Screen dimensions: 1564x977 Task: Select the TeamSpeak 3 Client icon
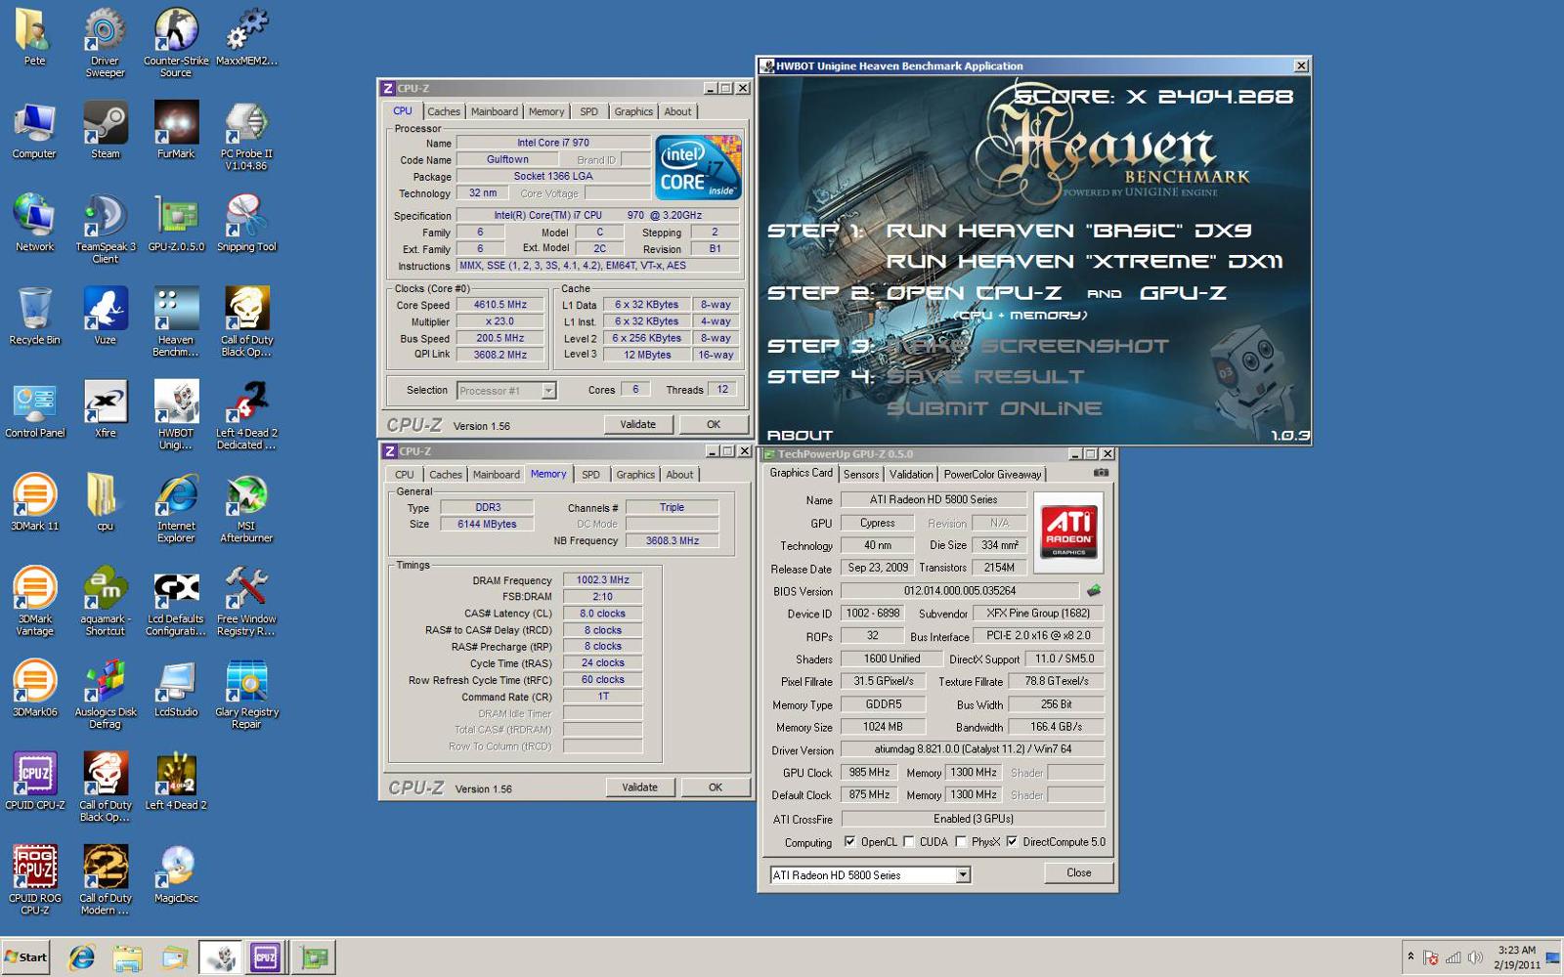[x=105, y=228]
